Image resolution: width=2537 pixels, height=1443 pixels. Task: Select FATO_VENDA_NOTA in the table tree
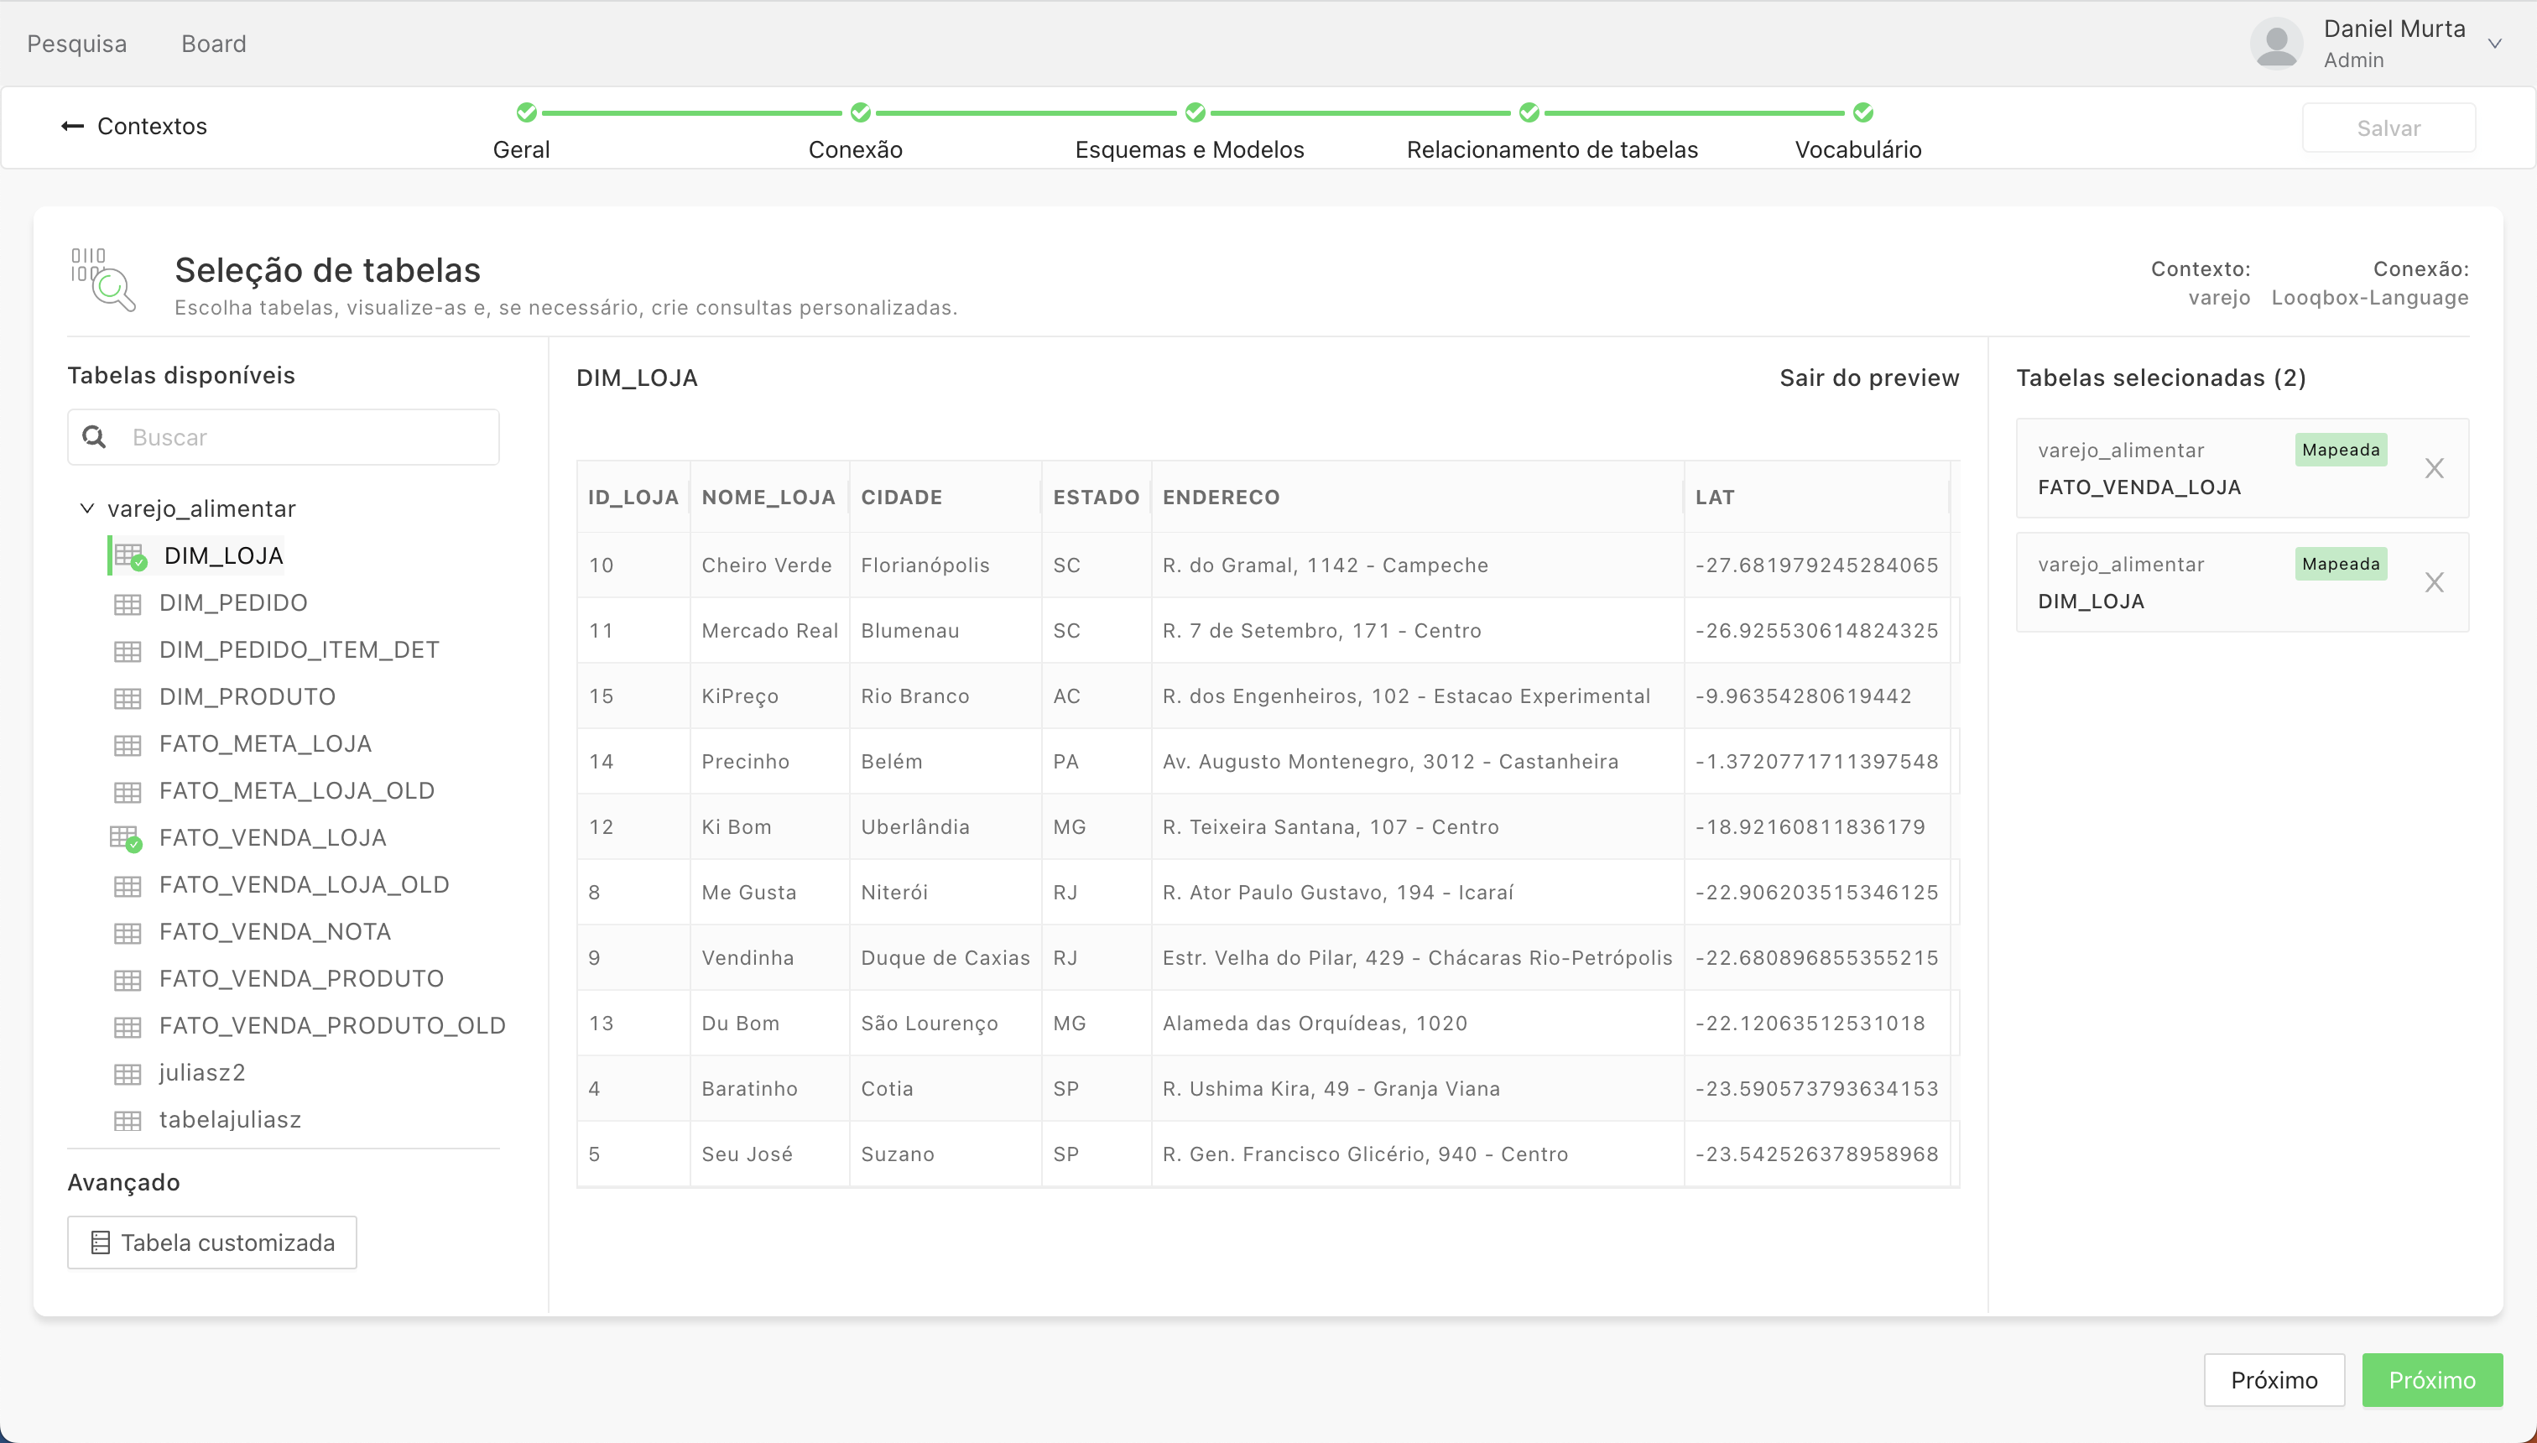point(274,931)
